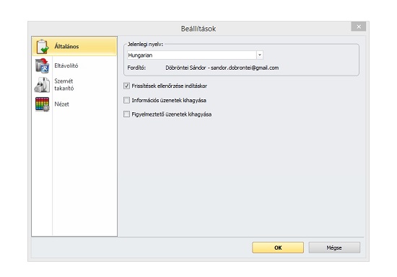
Task: Enable Információs üzenetek kihagyása checkbox
Action: pos(126,100)
